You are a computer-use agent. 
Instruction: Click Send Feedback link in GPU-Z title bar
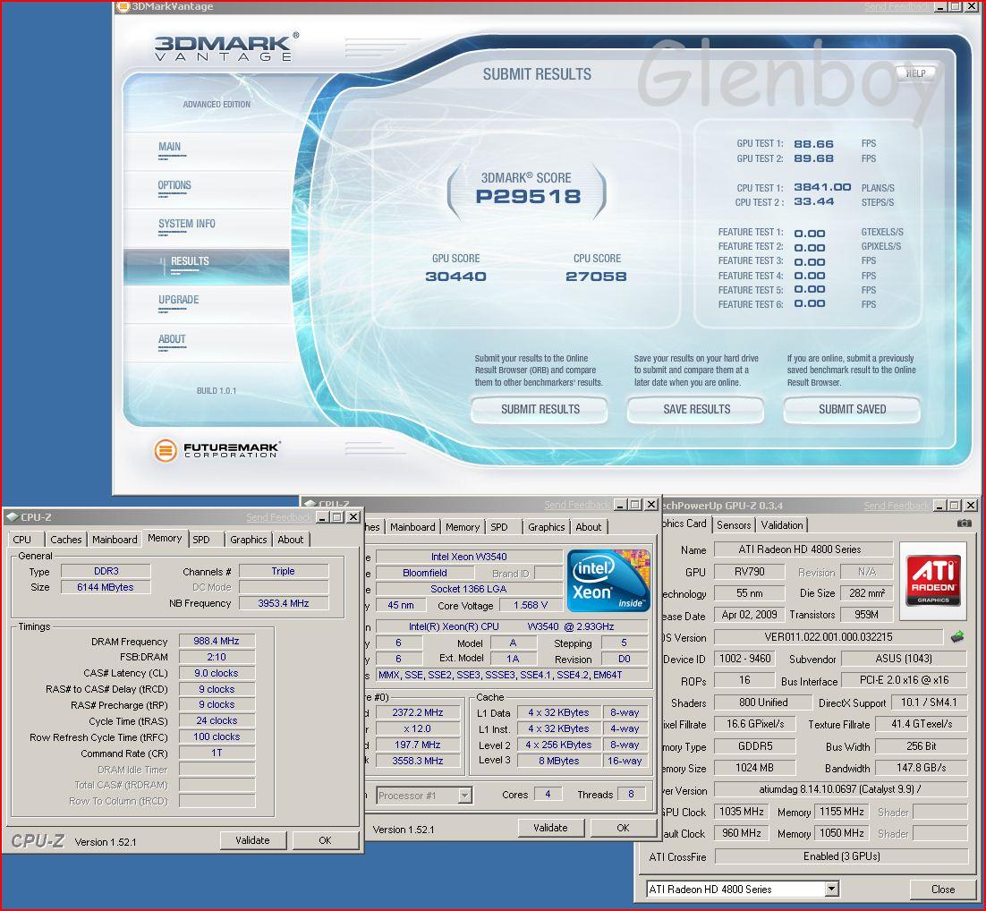pyautogui.click(x=895, y=507)
